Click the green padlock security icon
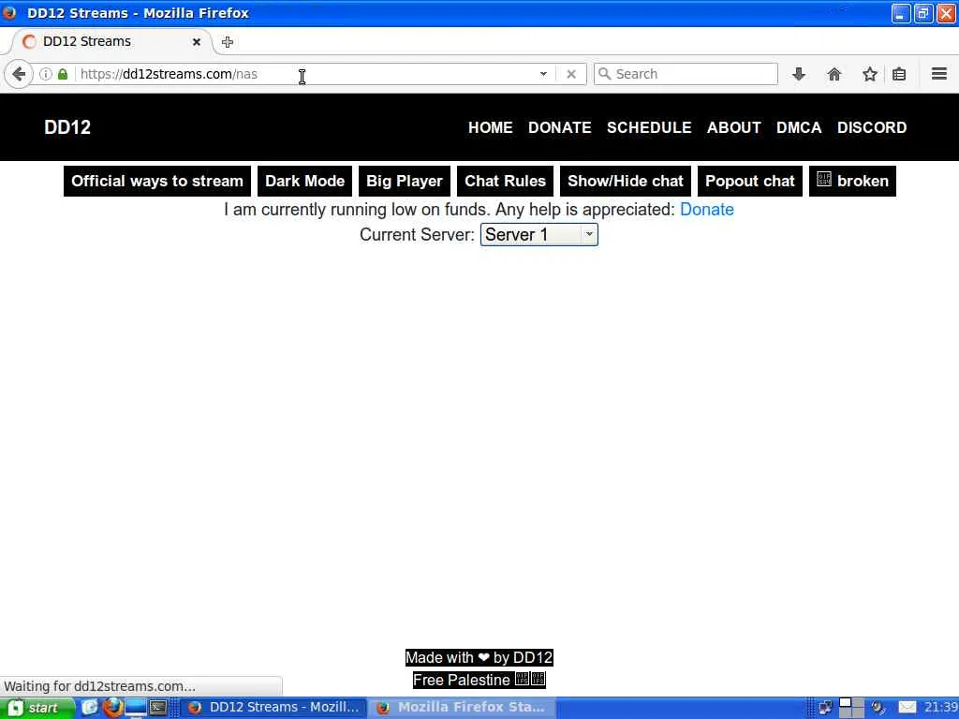The height and width of the screenshot is (719, 959). point(63,74)
